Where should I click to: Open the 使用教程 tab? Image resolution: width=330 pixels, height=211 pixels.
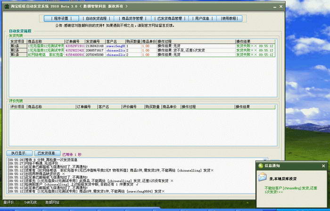click(229, 18)
